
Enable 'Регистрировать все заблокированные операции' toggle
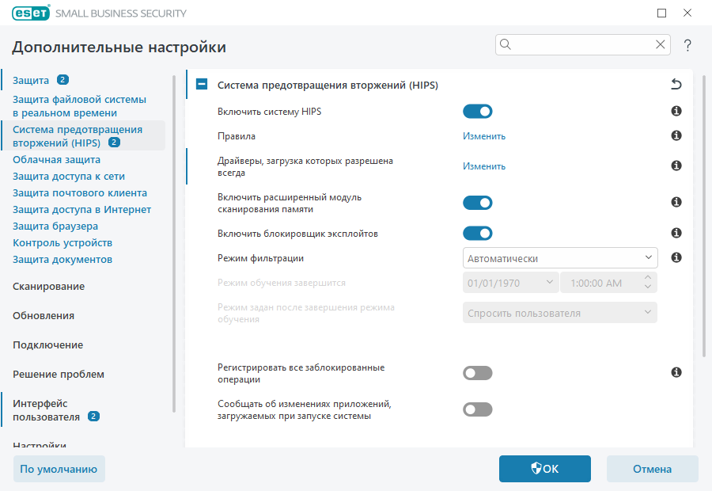coord(477,373)
